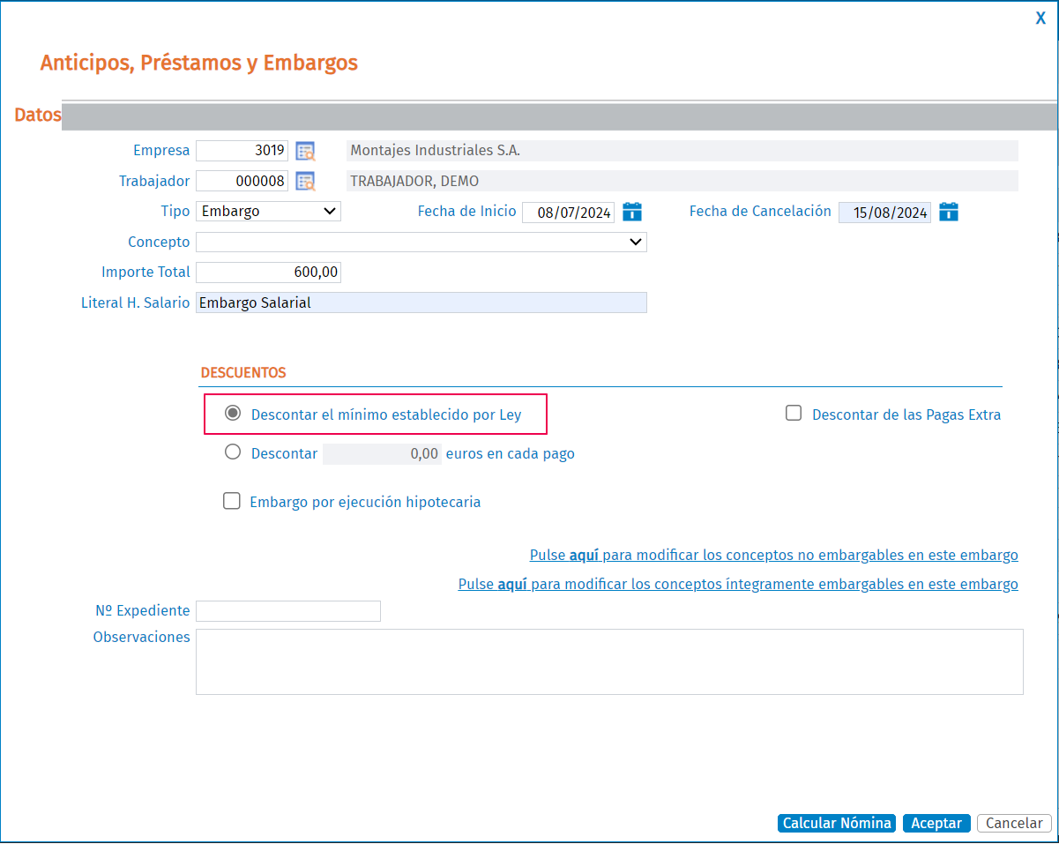Click the Importe Total field
The width and height of the screenshot is (1059, 844).
point(268,273)
